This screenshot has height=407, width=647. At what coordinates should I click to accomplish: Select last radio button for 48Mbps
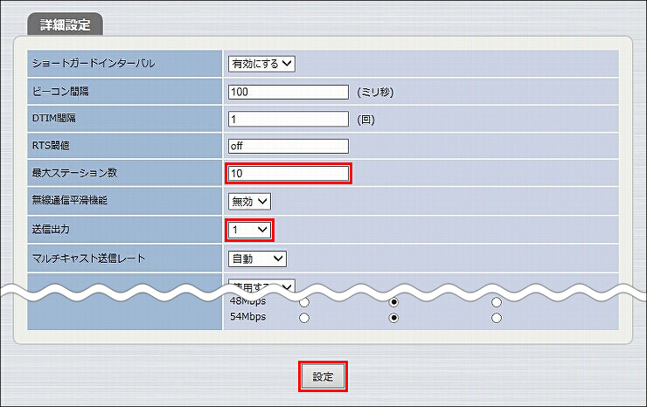[x=497, y=302]
